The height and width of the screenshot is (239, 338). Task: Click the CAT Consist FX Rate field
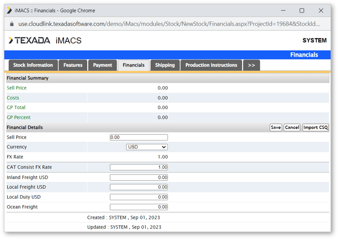pyautogui.click(x=139, y=167)
